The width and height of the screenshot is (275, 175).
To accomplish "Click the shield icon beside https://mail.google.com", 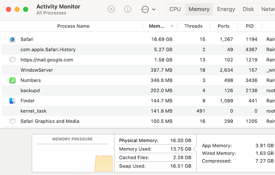I will 12,60.
